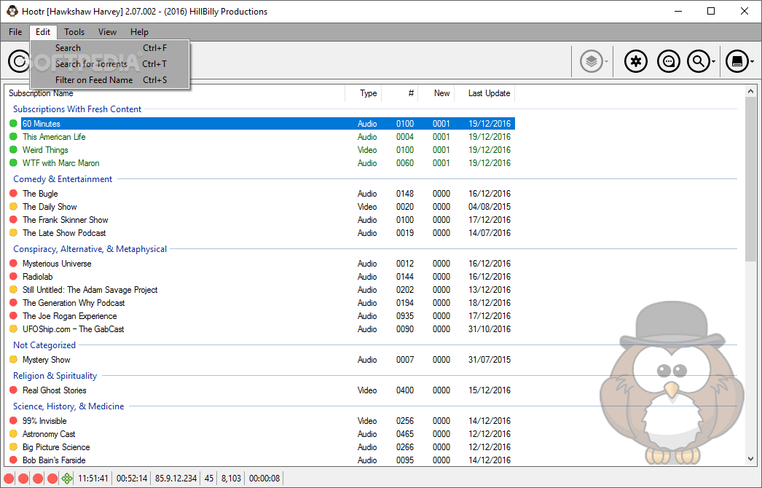Select the 60 Minutes subscription row

pyautogui.click(x=268, y=124)
